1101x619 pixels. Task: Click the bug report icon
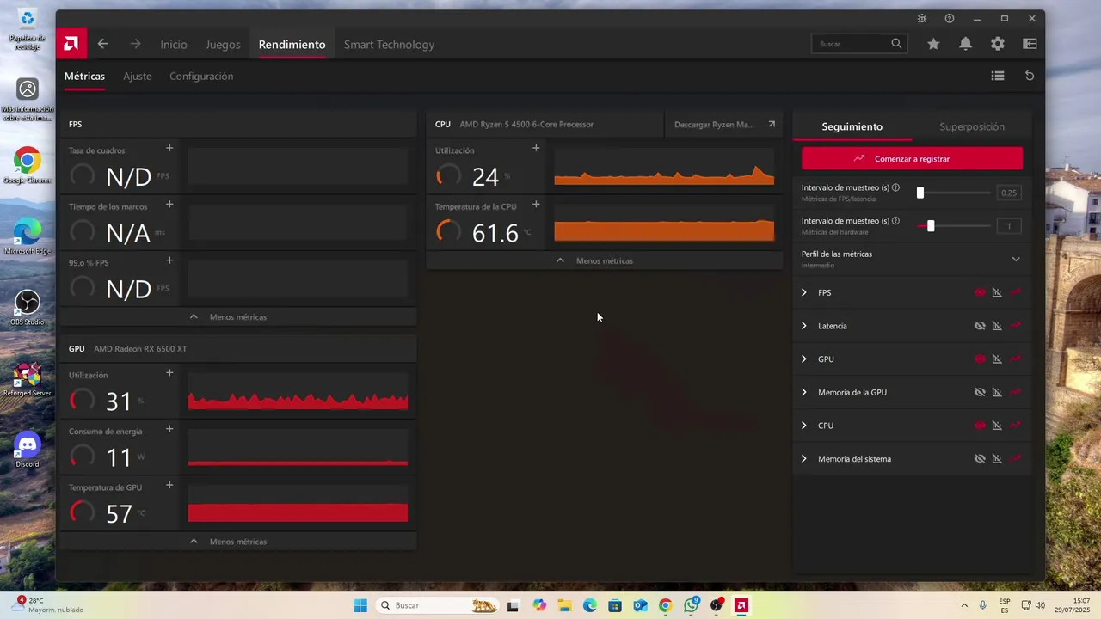(922, 18)
